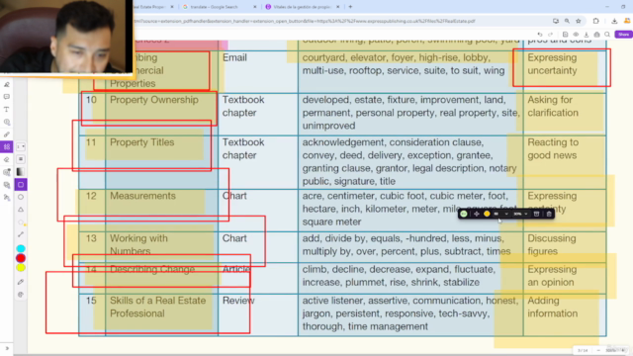633x356 pixels.
Task: Search within the PDF
Action: click(607, 35)
